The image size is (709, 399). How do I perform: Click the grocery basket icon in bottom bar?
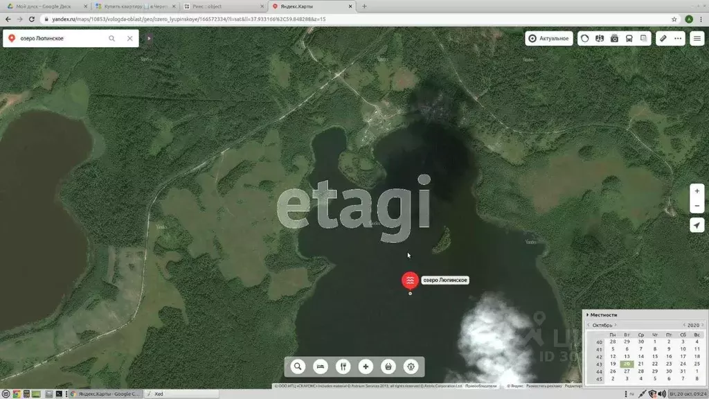coord(389,366)
